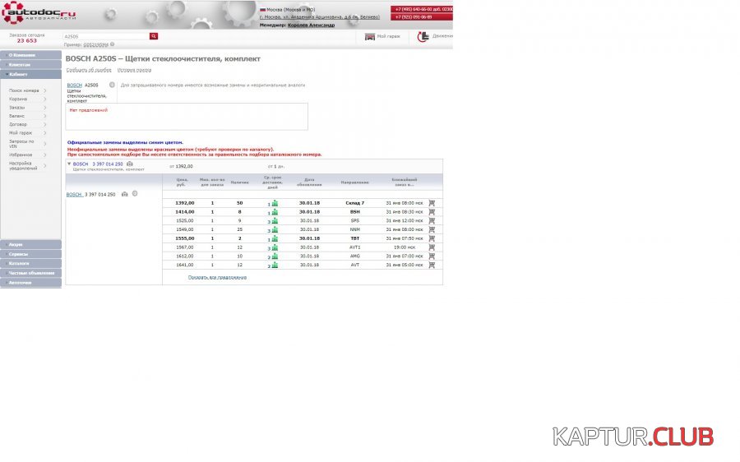Open delivery statistics chart for AVT1 row

[x=275, y=247]
